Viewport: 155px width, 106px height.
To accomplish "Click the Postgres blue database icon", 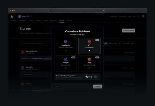I will tap(66, 59).
